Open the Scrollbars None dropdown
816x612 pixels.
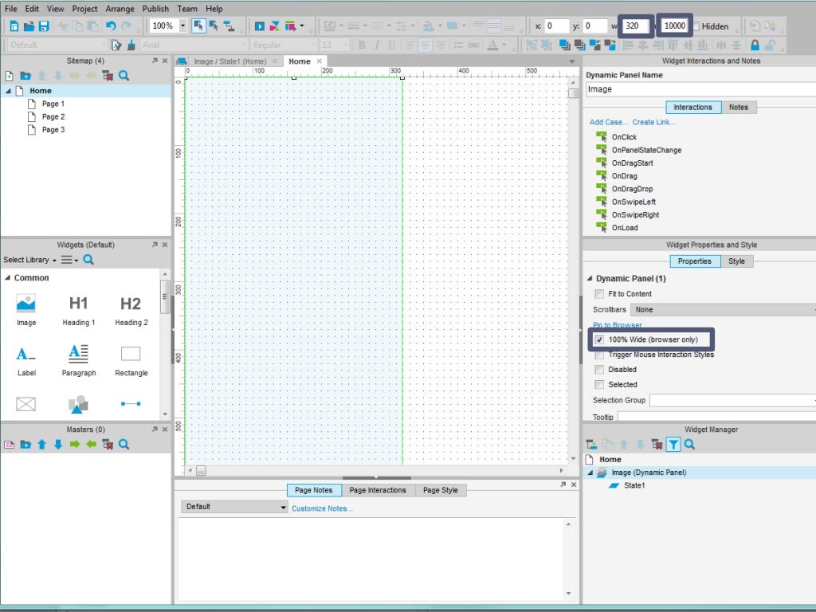[723, 310]
